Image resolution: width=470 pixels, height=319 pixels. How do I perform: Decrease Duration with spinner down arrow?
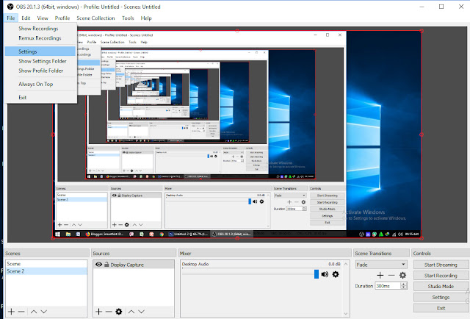pyautogui.click(x=404, y=288)
